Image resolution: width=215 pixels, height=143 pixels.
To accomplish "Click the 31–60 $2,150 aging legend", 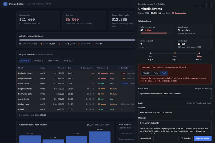I will pyautogui.click(x=67, y=44).
